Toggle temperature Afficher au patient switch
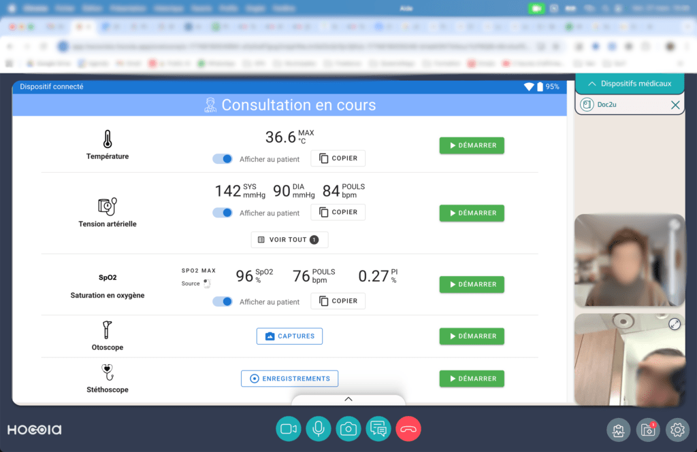This screenshot has width=697, height=452. pyautogui.click(x=223, y=159)
